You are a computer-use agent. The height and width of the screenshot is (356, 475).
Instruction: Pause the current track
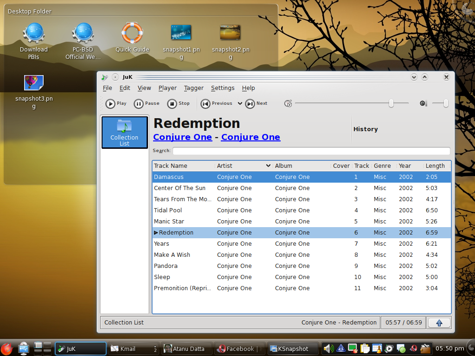pos(146,104)
